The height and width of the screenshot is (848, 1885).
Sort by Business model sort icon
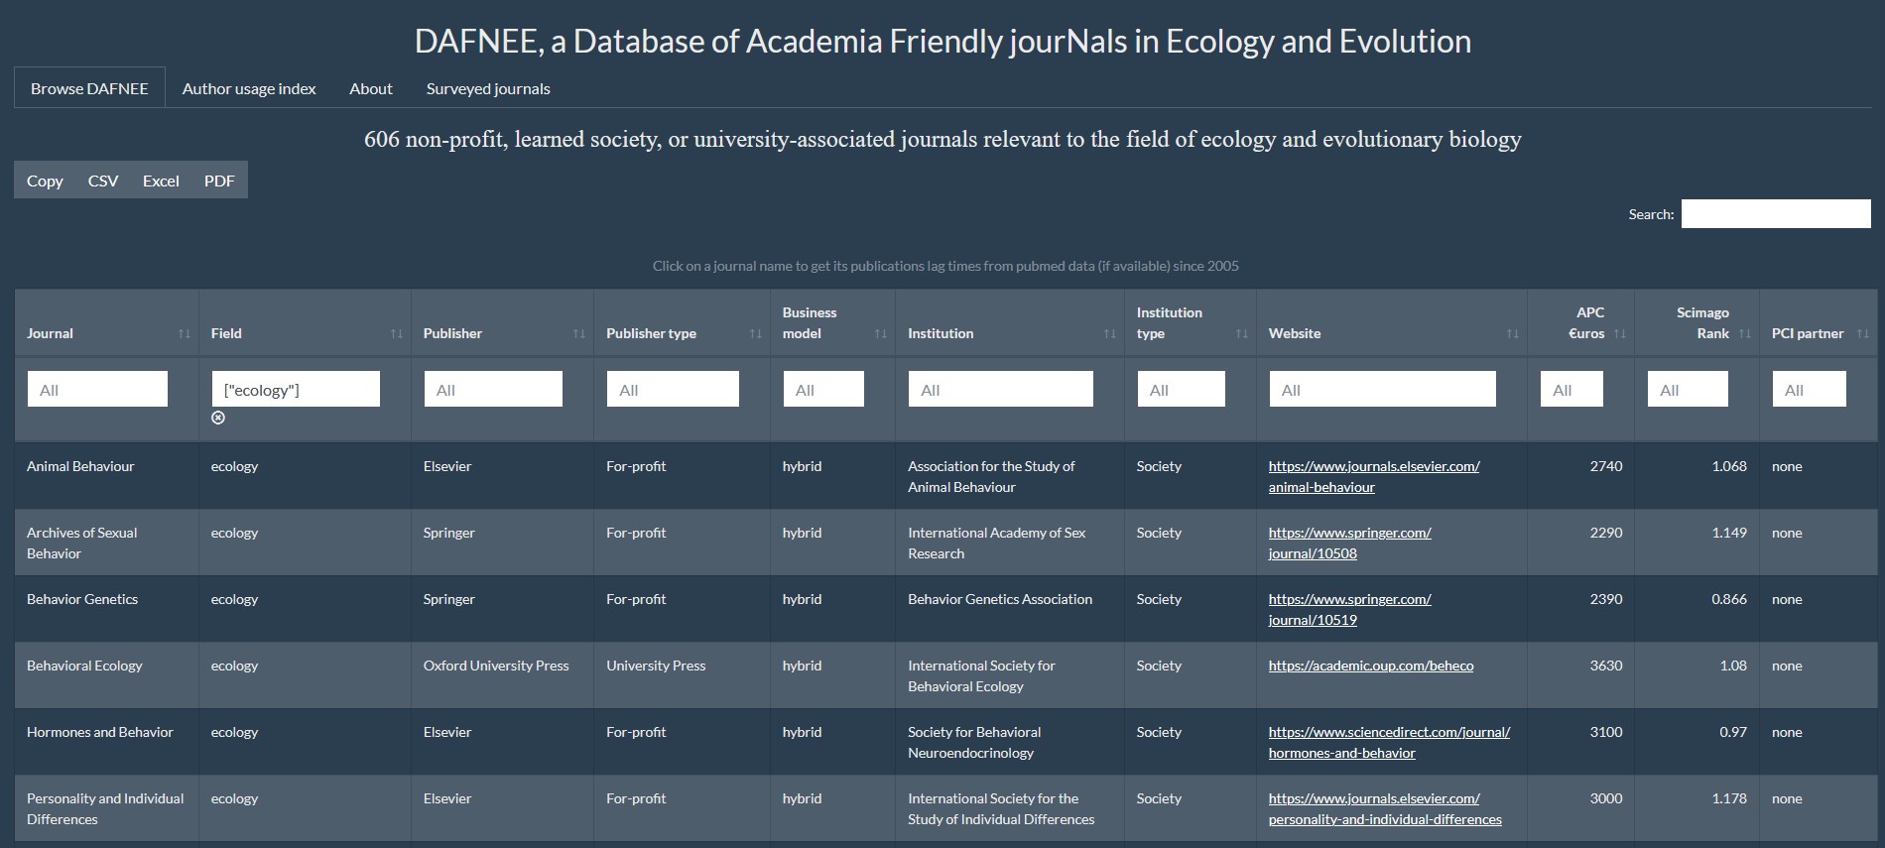tap(880, 334)
